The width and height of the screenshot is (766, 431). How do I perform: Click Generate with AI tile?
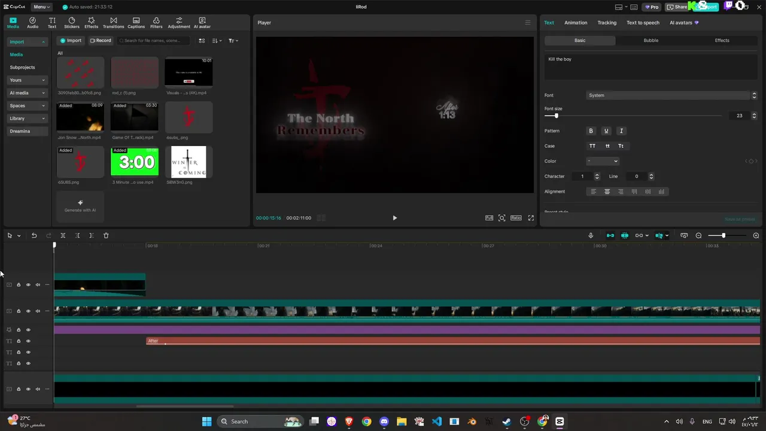(80, 206)
